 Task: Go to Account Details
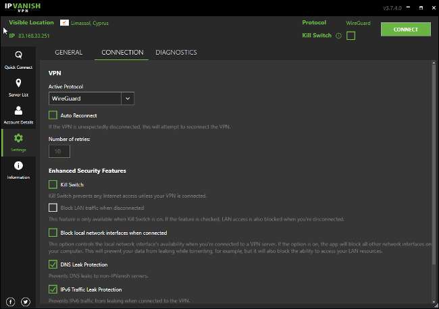(18, 115)
